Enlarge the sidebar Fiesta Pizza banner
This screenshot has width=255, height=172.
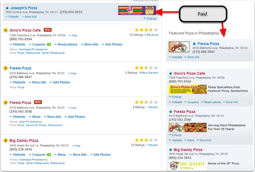tap(175, 135)
